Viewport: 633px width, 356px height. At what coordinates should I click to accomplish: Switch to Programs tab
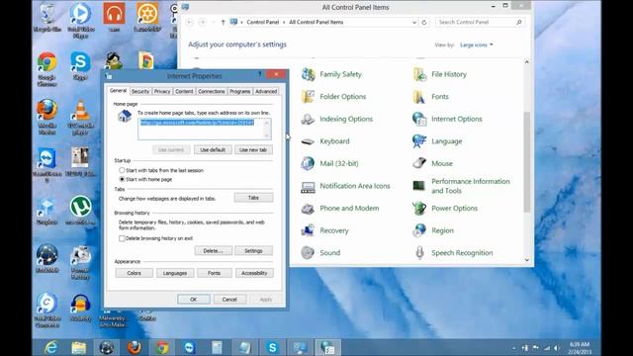(x=239, y=92)
